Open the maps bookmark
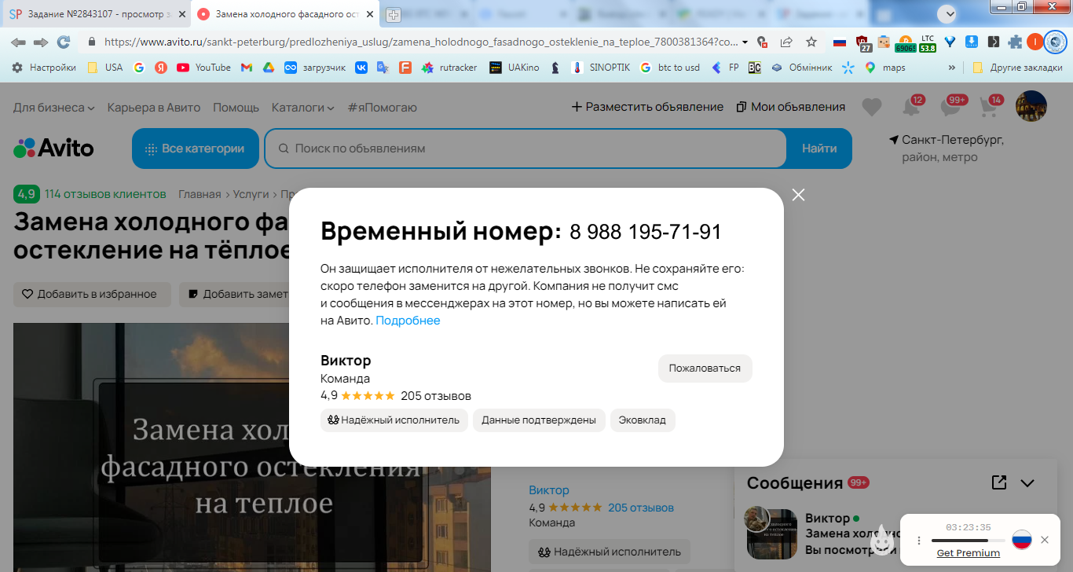This screenshot has width=1073, height=572. pos(885,68)
